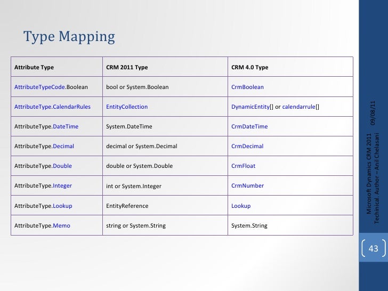This screenshot has height=291, width=388.
Task: Click the 09/08/11 date in sidebar
Action: pos(373,113)
